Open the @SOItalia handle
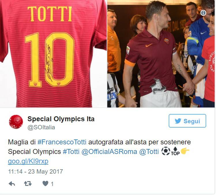 [x=41, y=127]
